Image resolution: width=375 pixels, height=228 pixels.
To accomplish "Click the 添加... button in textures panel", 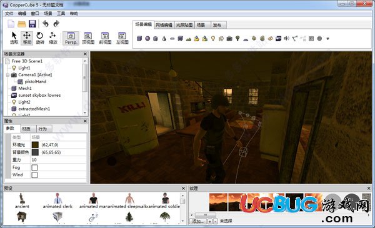I will [x=197, y=221].
